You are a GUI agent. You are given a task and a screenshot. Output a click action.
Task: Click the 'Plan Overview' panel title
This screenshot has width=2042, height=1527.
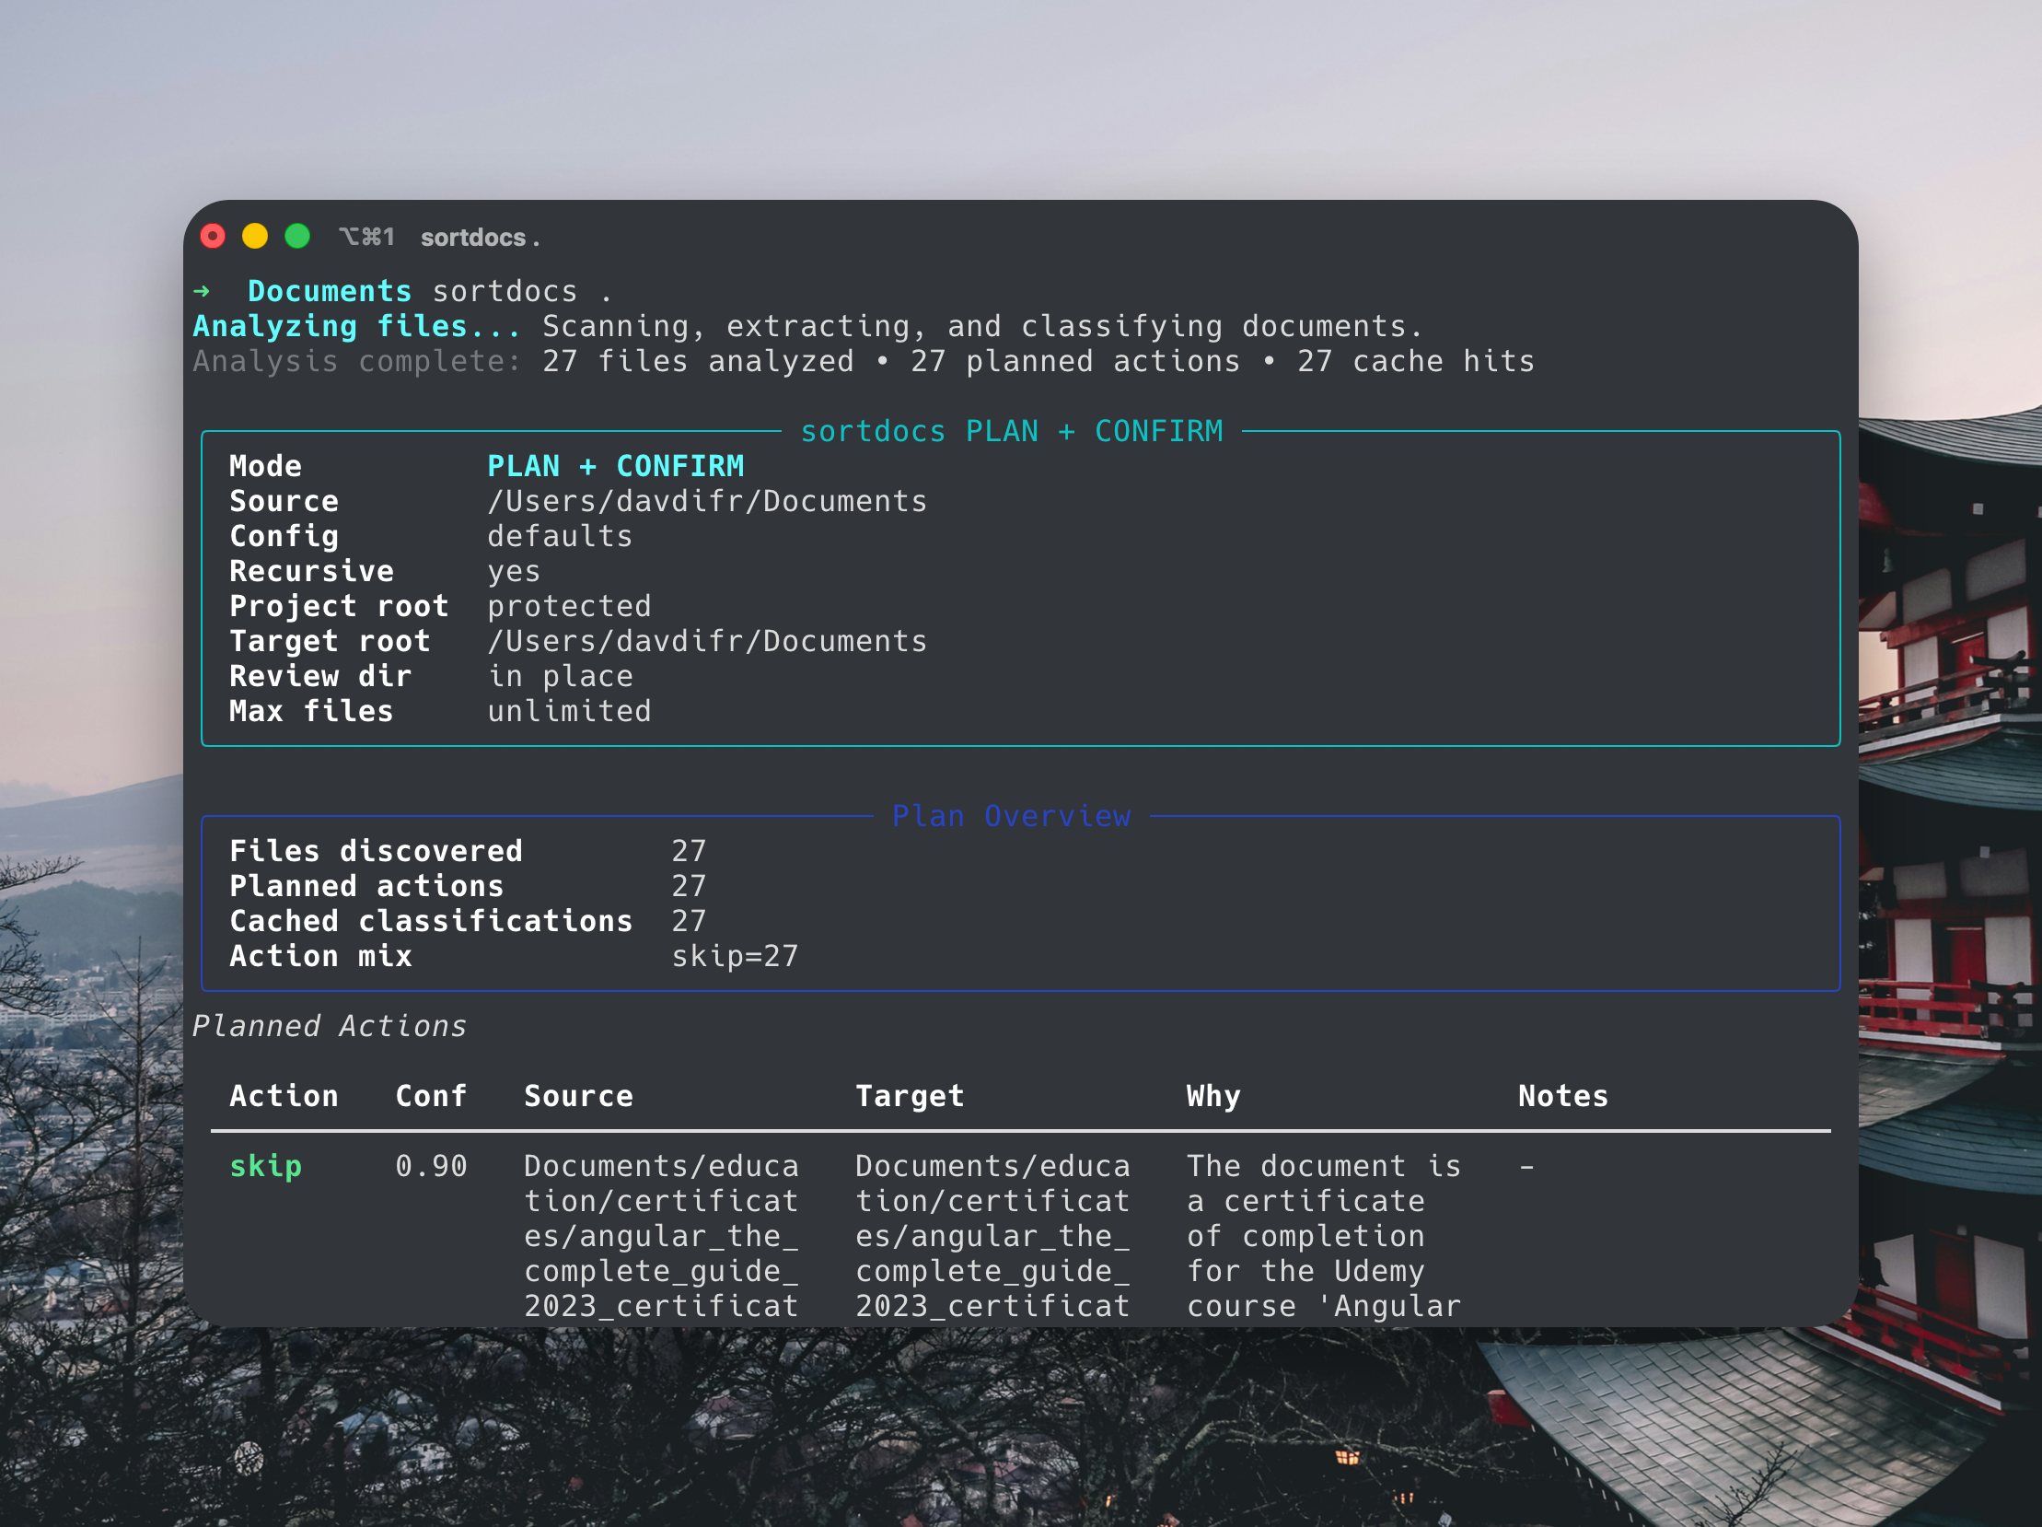pyautogui.click(x=1011, y=816)
